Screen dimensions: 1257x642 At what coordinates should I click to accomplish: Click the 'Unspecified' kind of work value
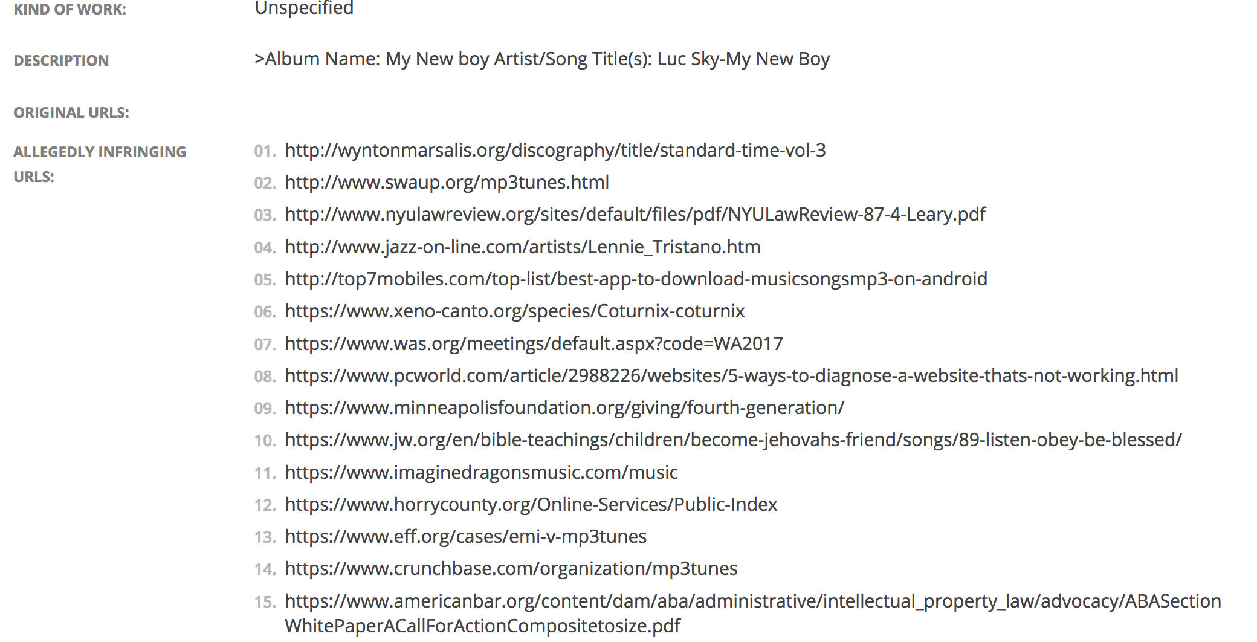click(304, 8)
